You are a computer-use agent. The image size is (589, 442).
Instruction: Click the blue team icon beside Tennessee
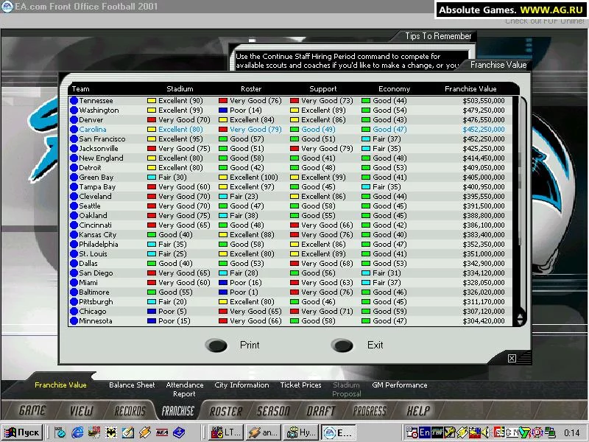point(74,101)
